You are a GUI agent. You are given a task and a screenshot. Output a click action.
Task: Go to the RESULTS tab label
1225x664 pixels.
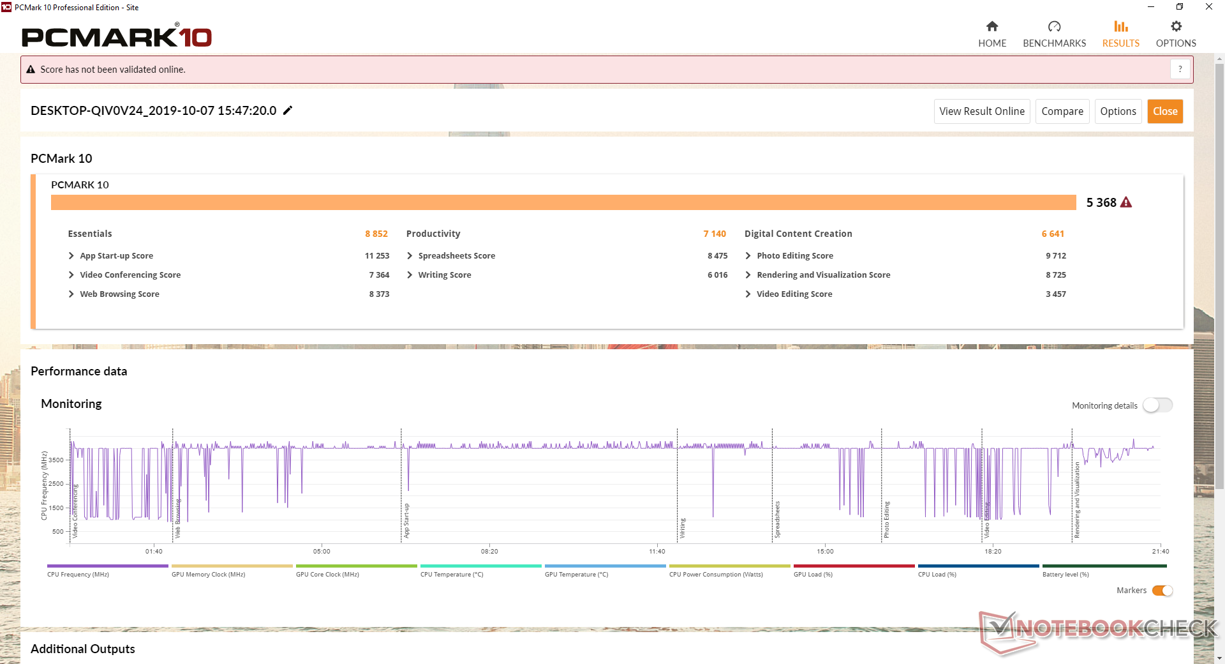tap(1121, 43)
